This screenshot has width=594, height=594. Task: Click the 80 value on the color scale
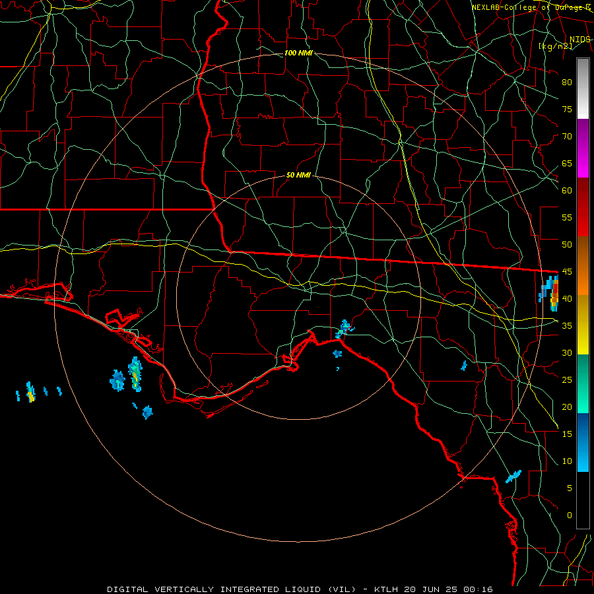[x=567, y=82]
